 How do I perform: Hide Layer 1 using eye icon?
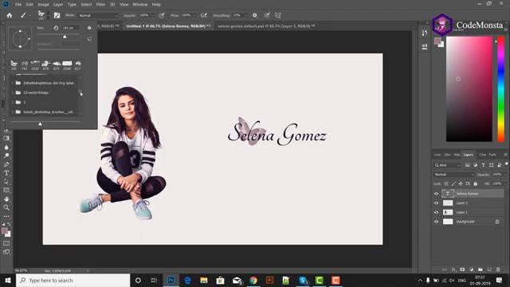436,212
